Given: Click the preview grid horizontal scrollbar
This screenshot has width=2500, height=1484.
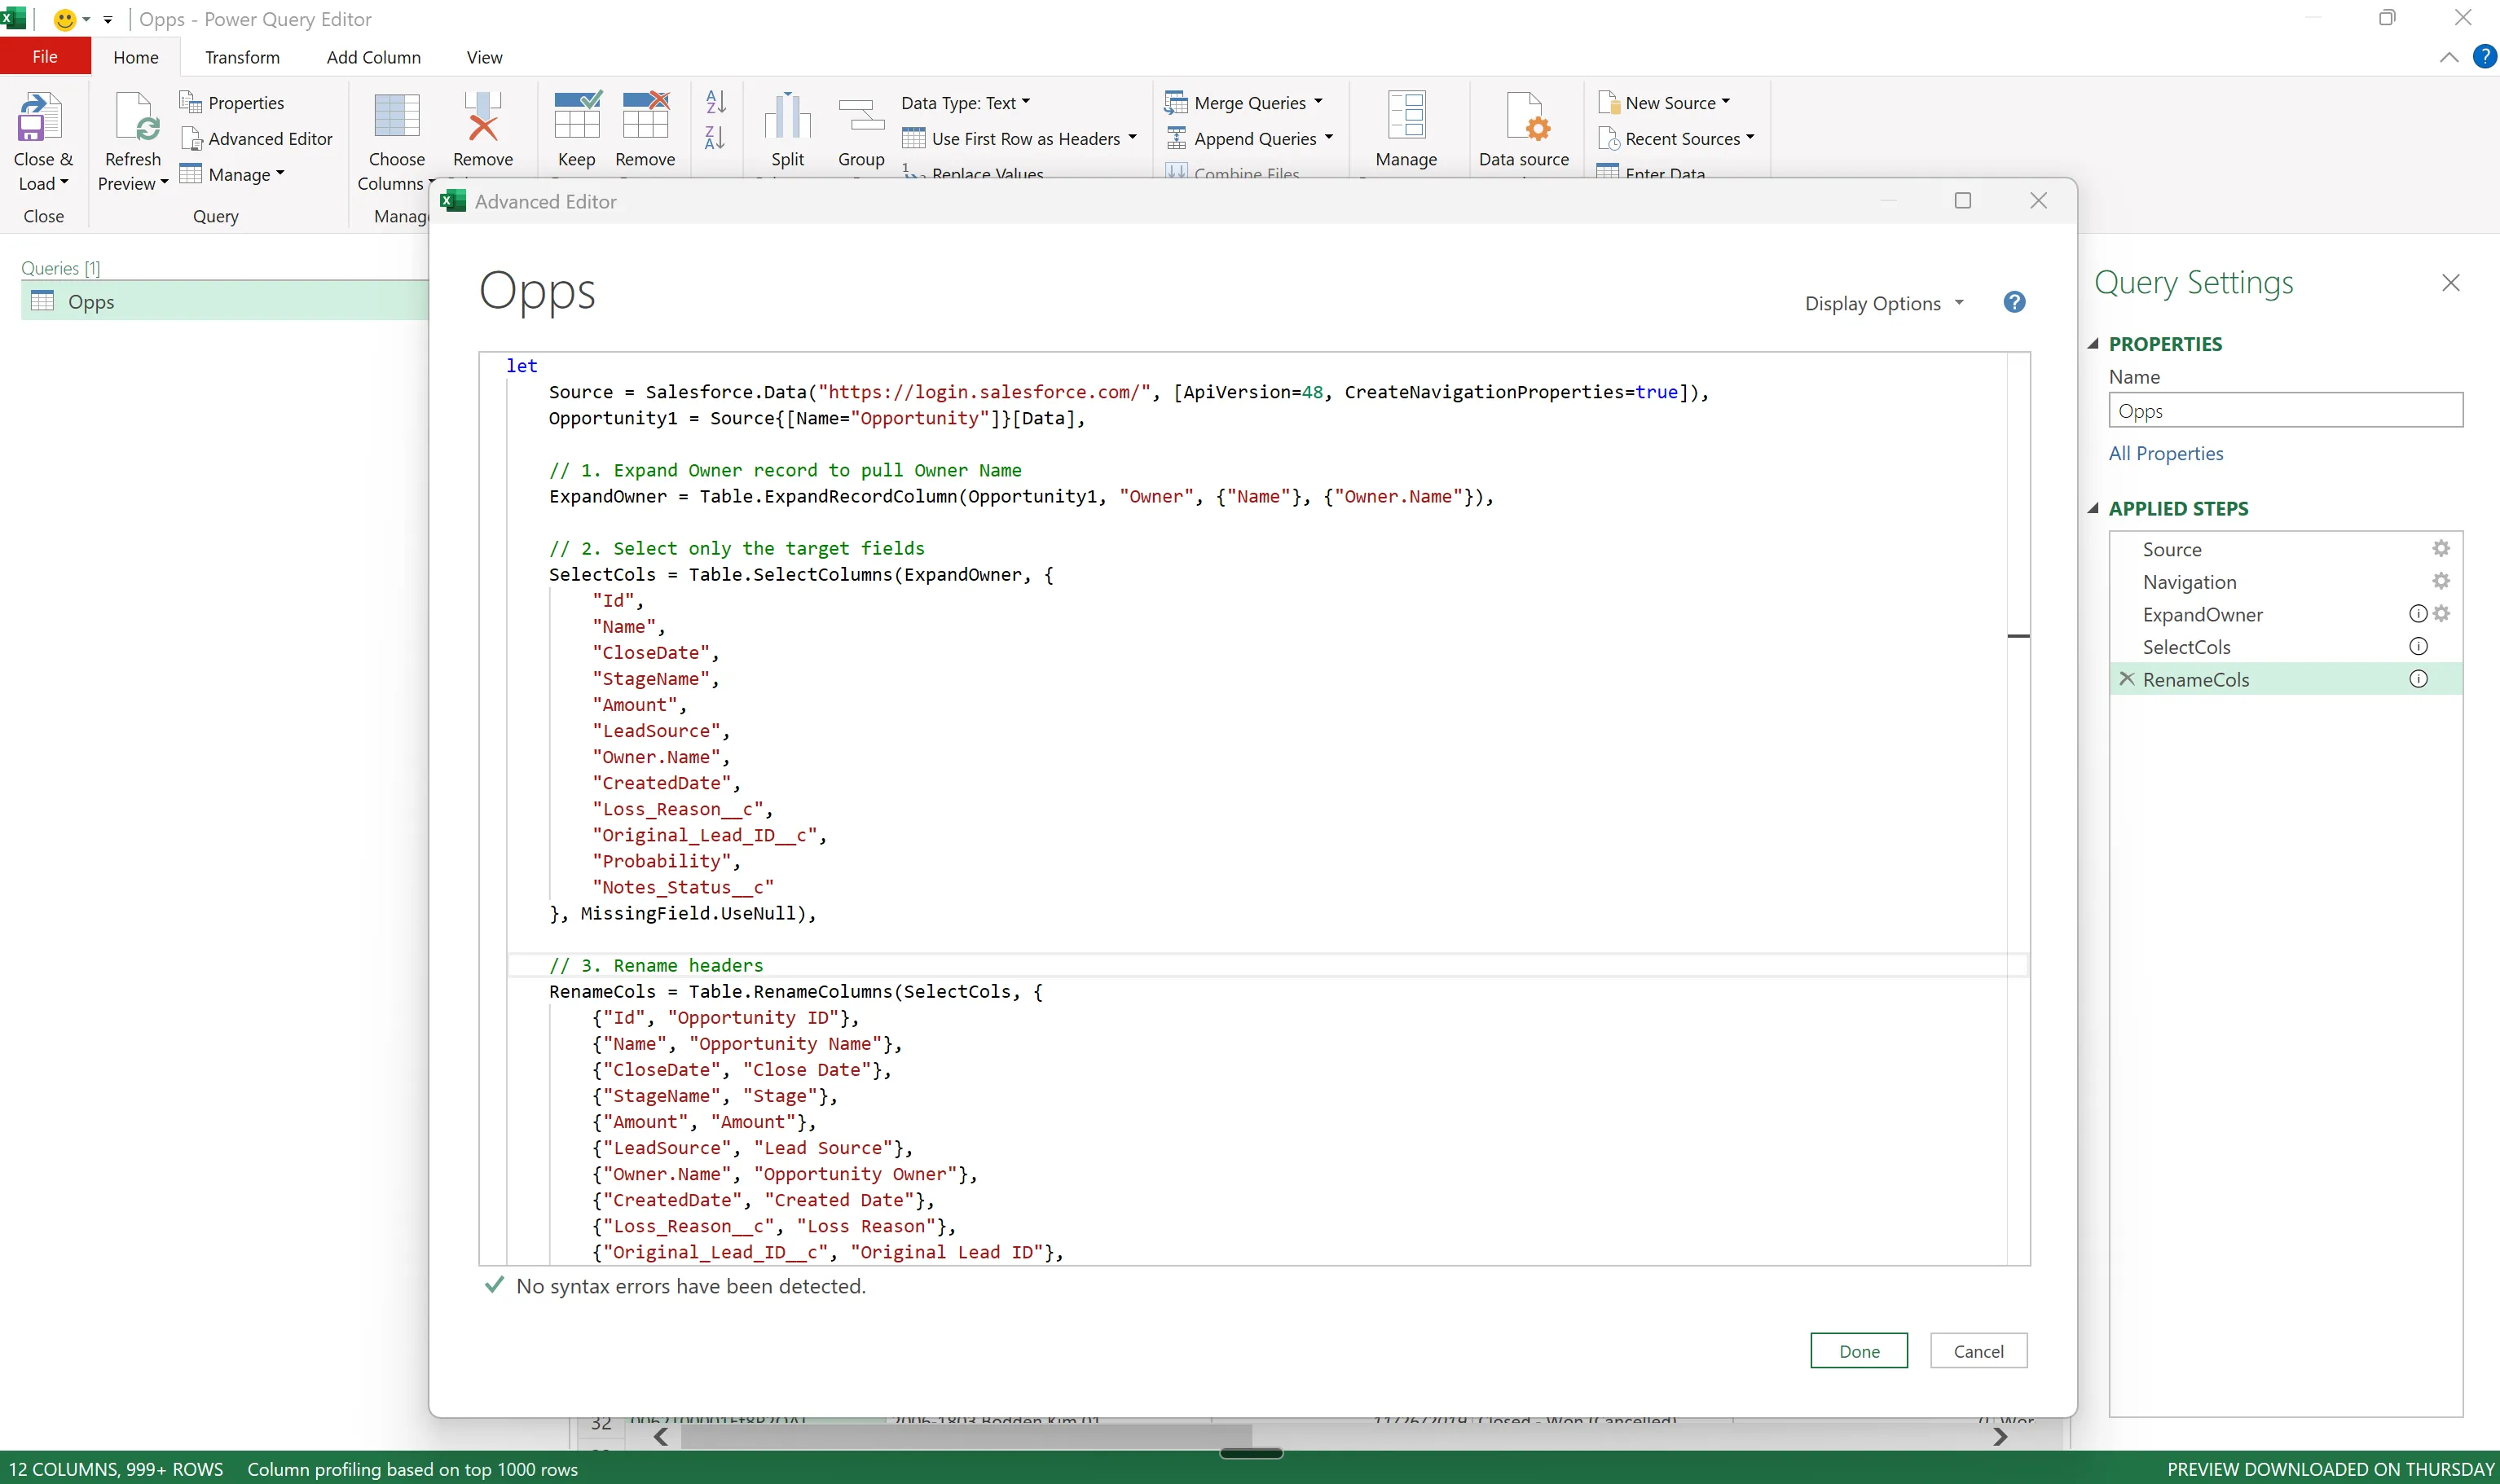Looking at the screenshot, I should [x=966, y=1436].
